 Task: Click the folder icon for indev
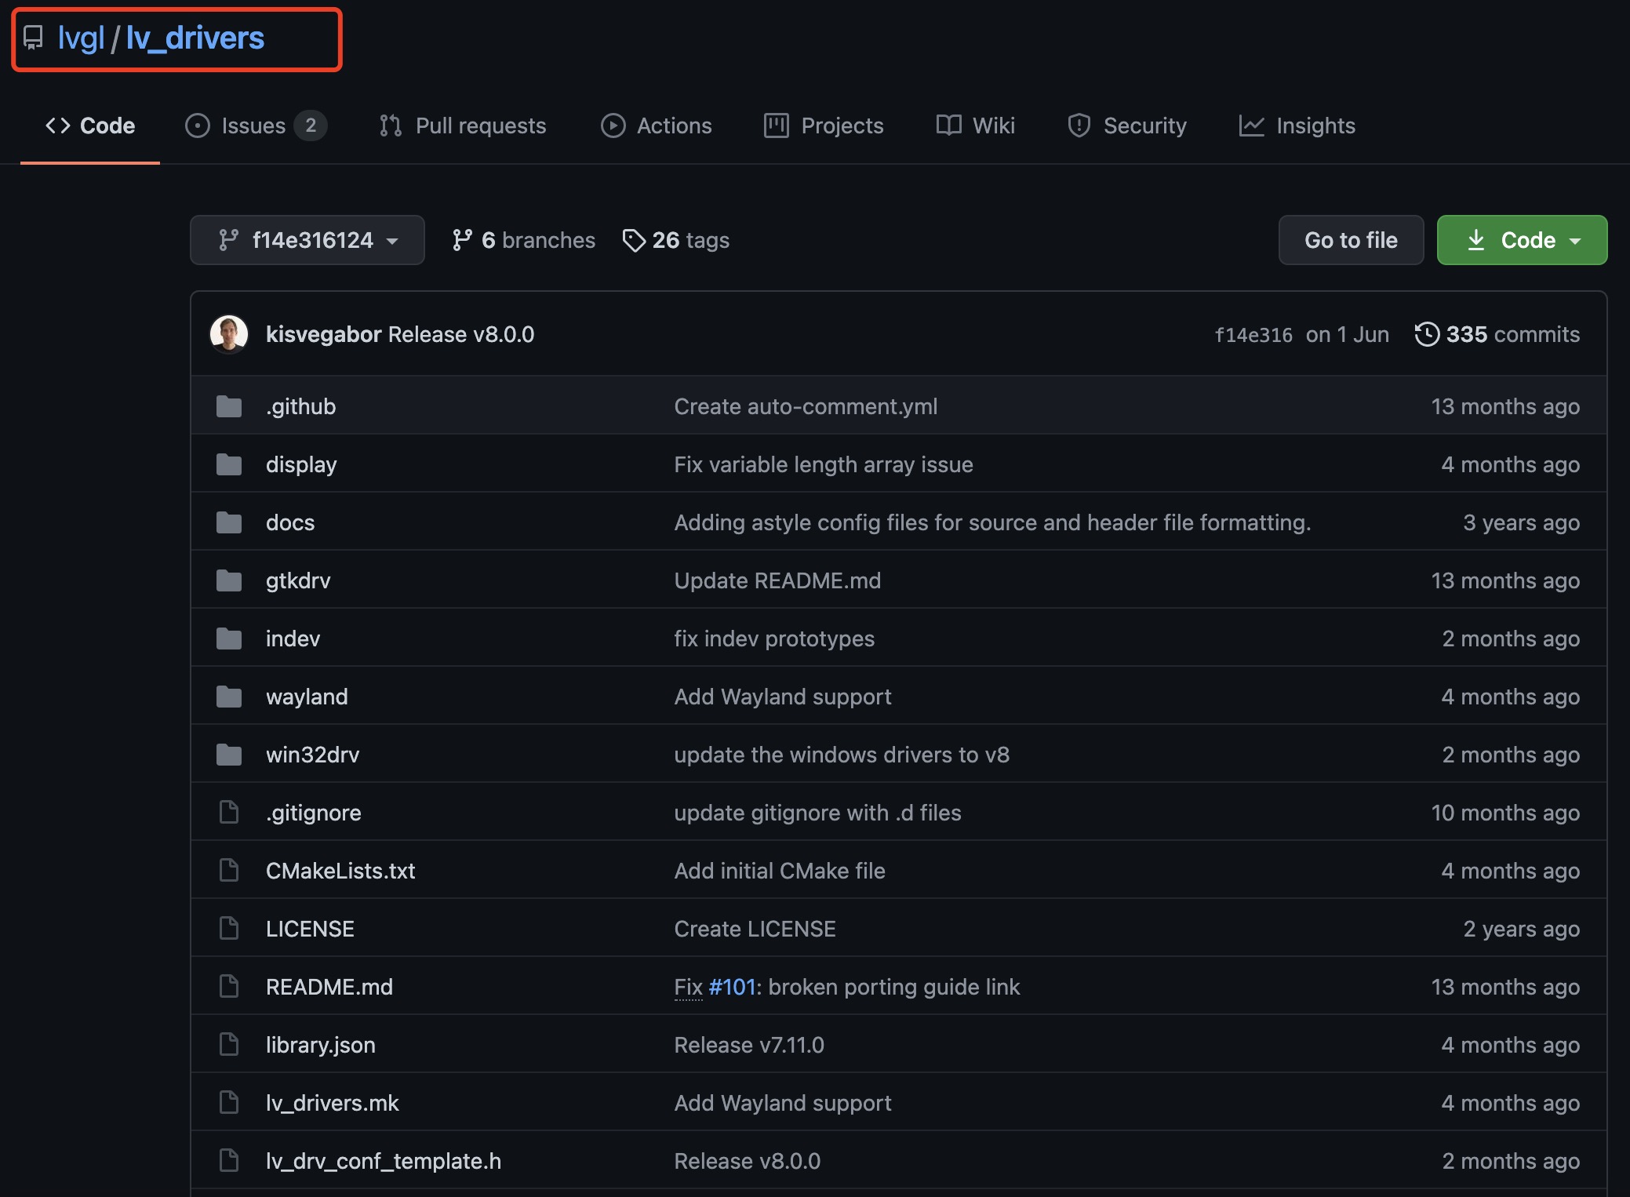click(x=229, y=639)
